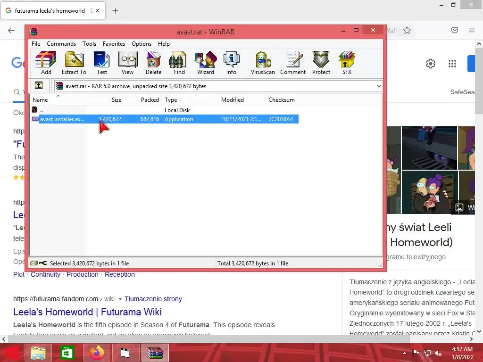Sort file list by Name column

[x=58, y=100]
